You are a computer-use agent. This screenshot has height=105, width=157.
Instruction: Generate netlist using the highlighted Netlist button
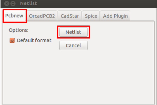coord(73,32)
